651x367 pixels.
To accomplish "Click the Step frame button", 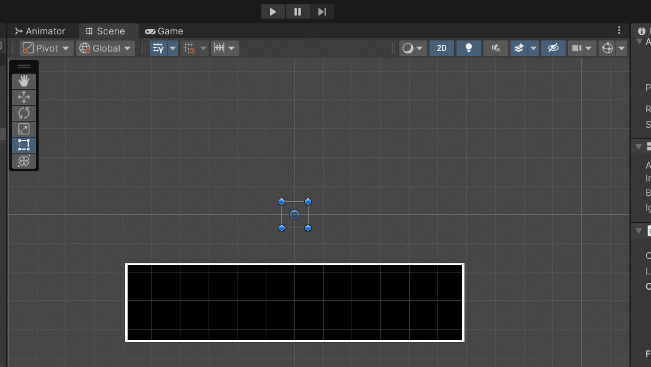I will point(322,12).
